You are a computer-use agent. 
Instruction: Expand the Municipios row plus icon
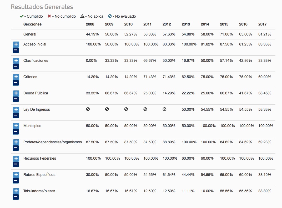click(x=16, y=126)
